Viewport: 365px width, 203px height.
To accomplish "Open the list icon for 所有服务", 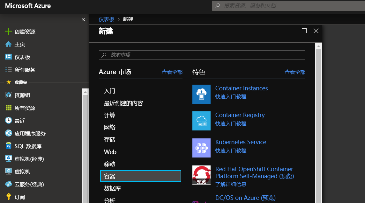I will (x=8, y=69).
